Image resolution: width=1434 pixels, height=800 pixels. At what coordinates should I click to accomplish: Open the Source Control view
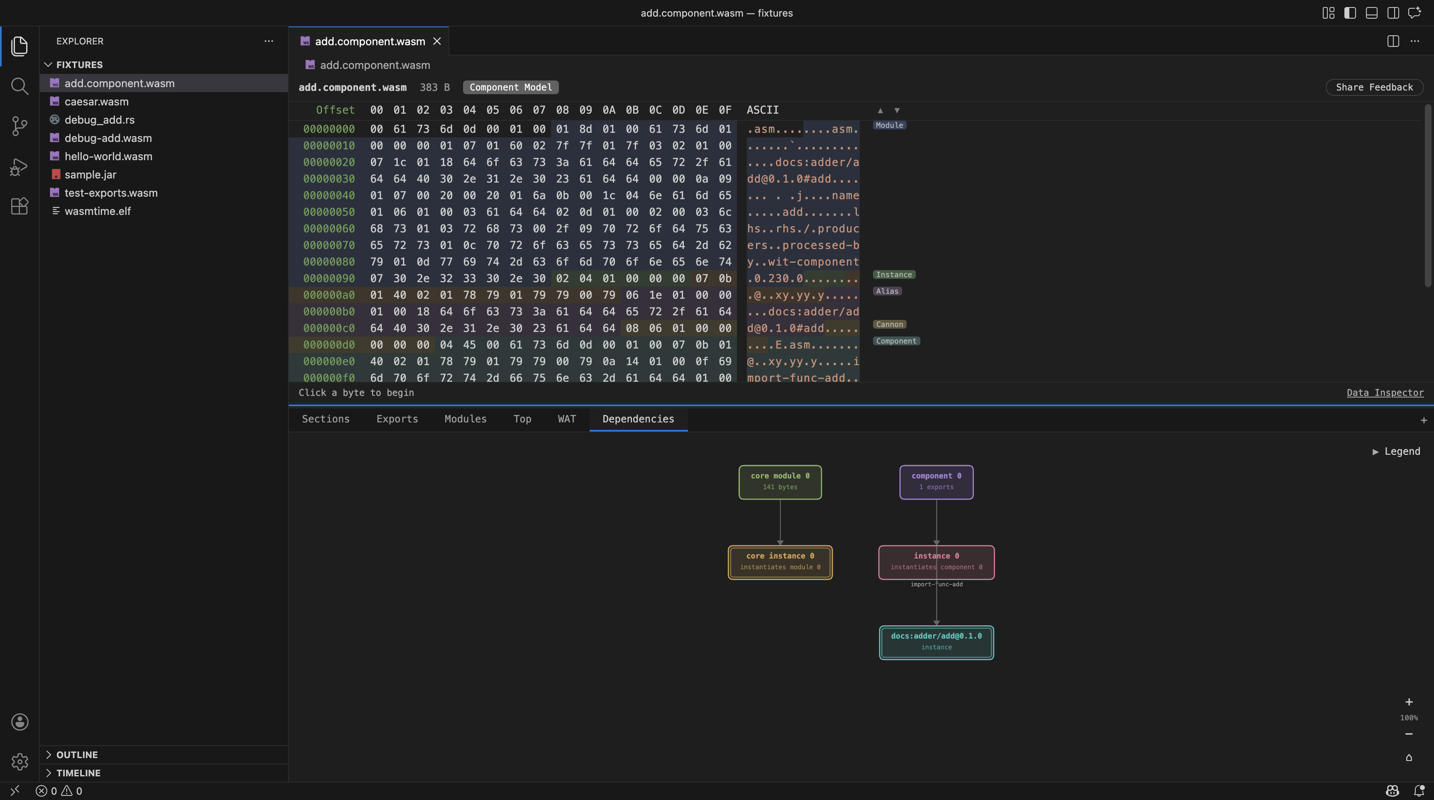coord(20,126)
